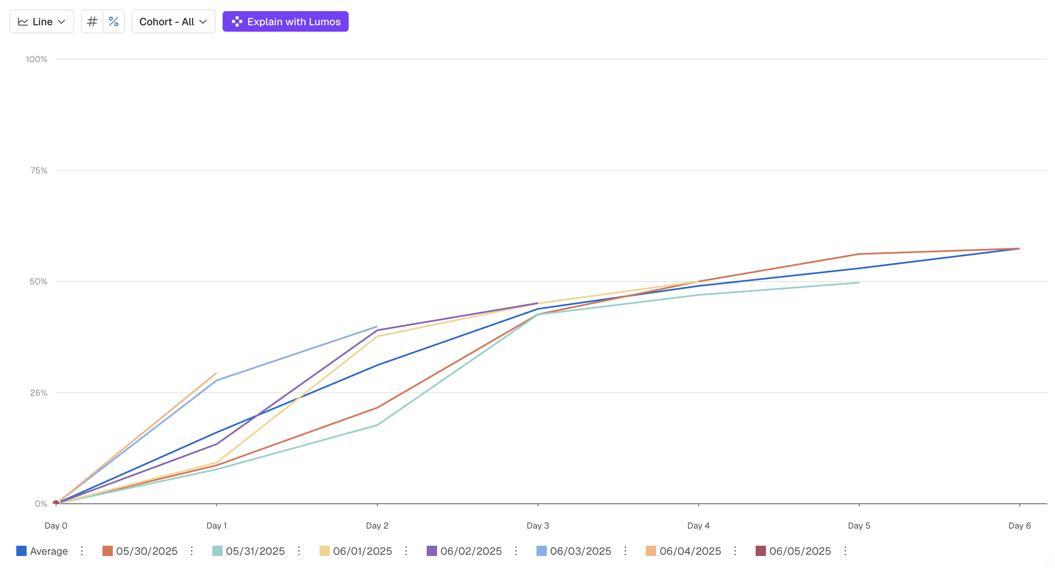Click the Day 3 axis label

538,526
